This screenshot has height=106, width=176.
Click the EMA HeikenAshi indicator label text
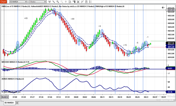[63, 6]
